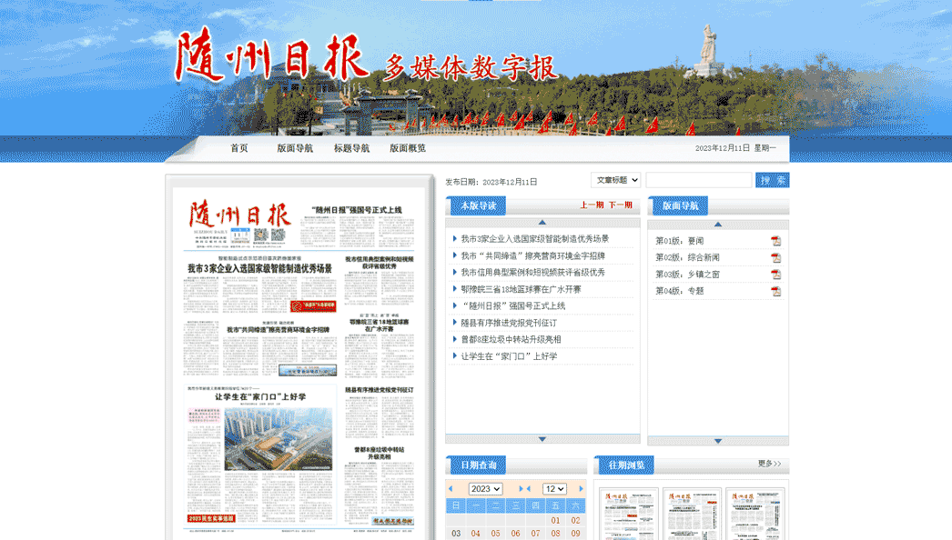Select calendar date 08
This screenshot has width=952, height=540.
click(555, 534)
